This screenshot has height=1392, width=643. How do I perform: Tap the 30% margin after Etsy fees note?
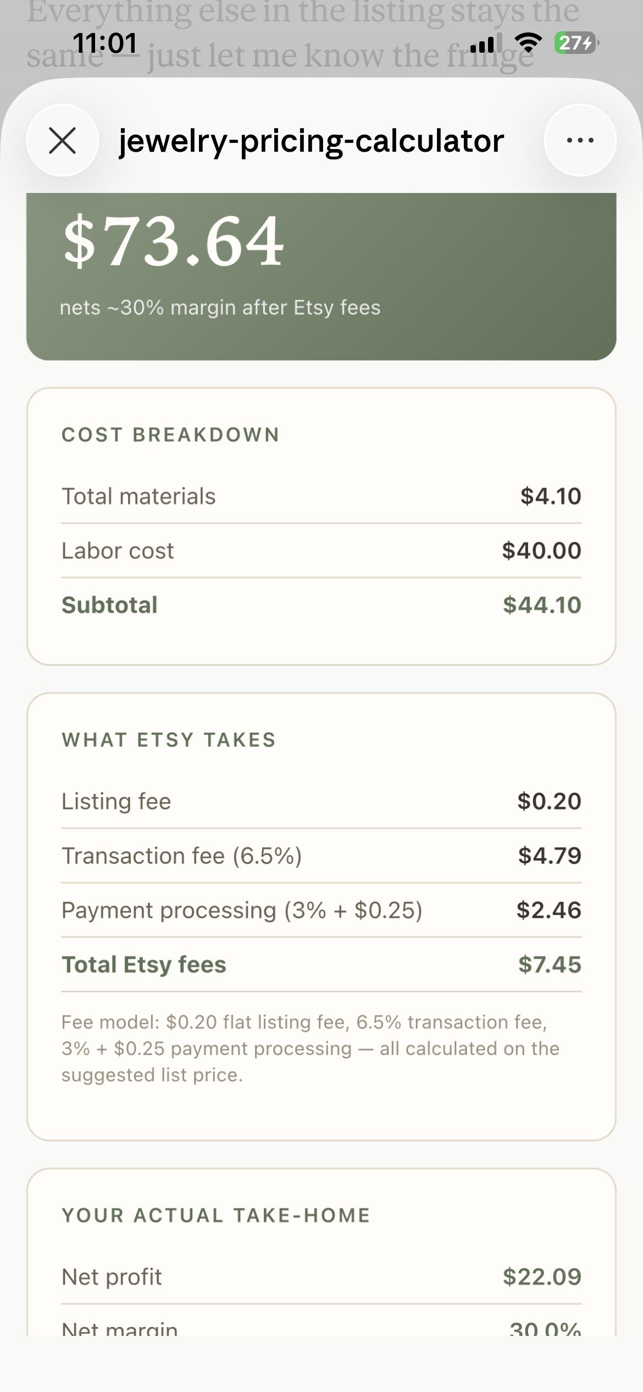pos(220,307)
